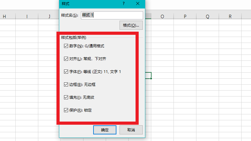Toggle the 边框(B) no-border checkbox
Screen dimensions: 251x141
[66, 85]
